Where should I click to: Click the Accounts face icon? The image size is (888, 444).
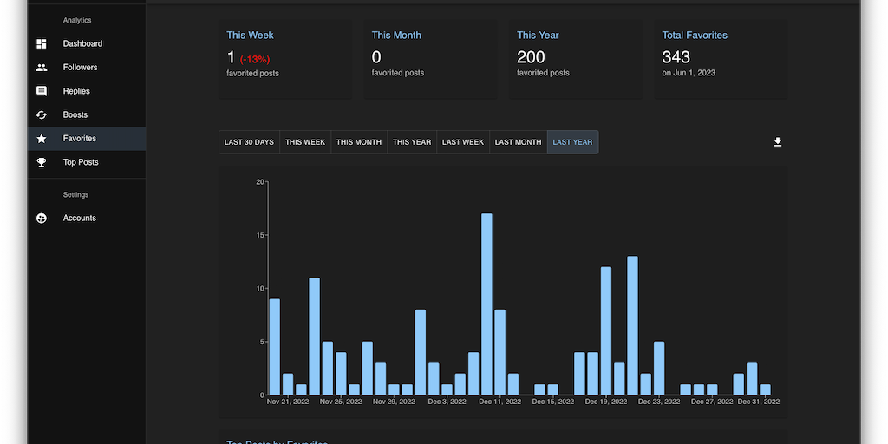(42, 219)
